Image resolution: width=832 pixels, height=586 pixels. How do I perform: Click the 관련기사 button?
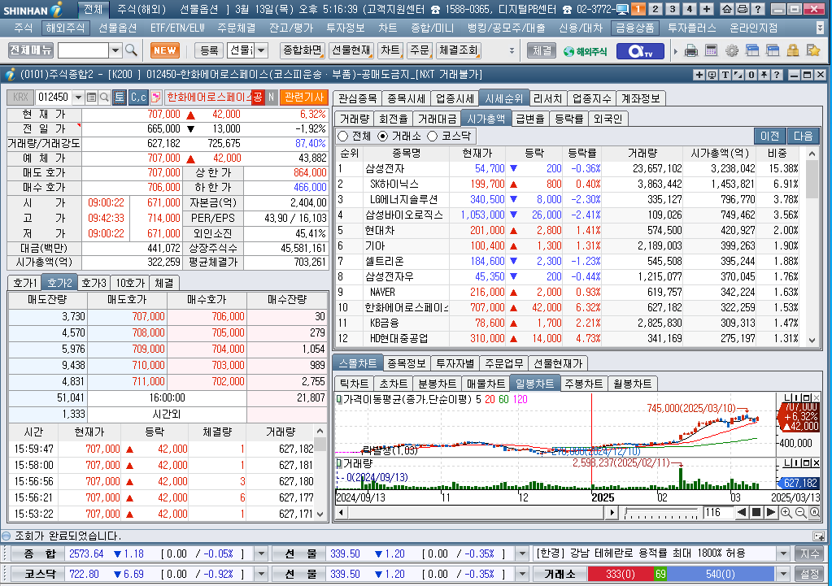[304, 97]
